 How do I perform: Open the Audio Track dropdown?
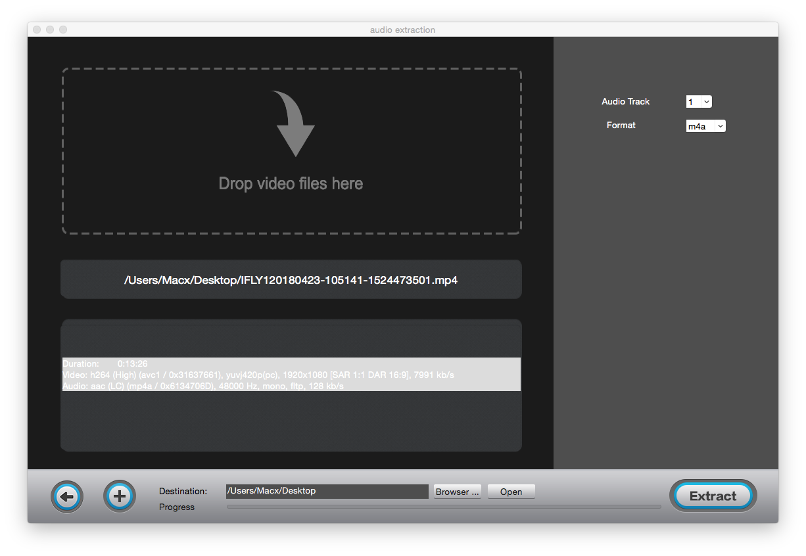point(699,102)
